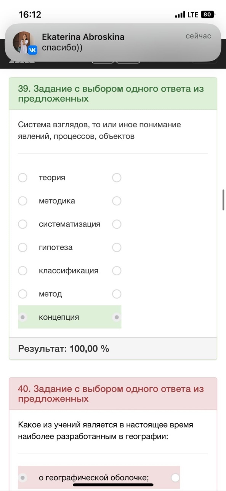Choose the left radio button for "метод"
Viewport: 226px width, 491px height.
[x=23, y=294]
